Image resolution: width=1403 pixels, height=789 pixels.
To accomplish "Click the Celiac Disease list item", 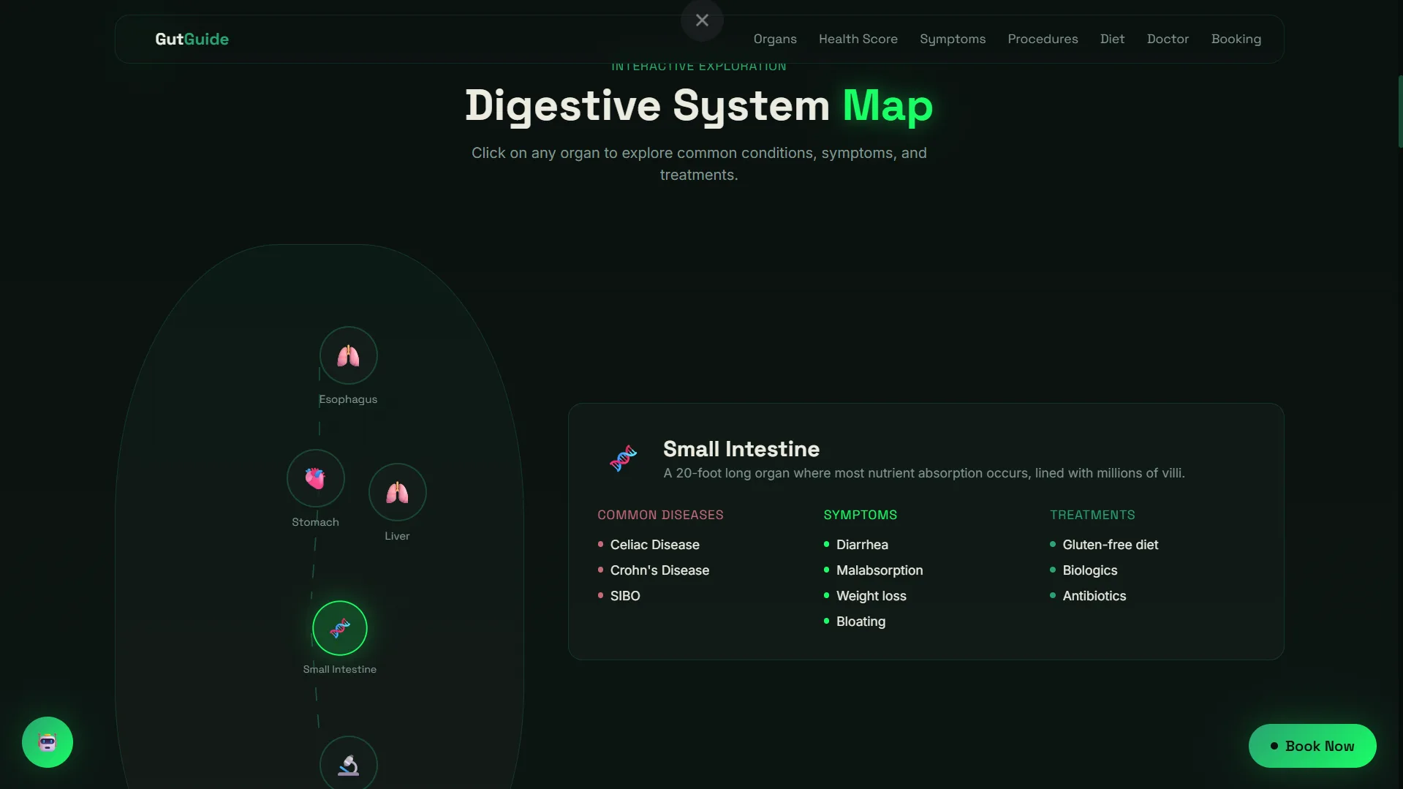I will click(654, 545).
